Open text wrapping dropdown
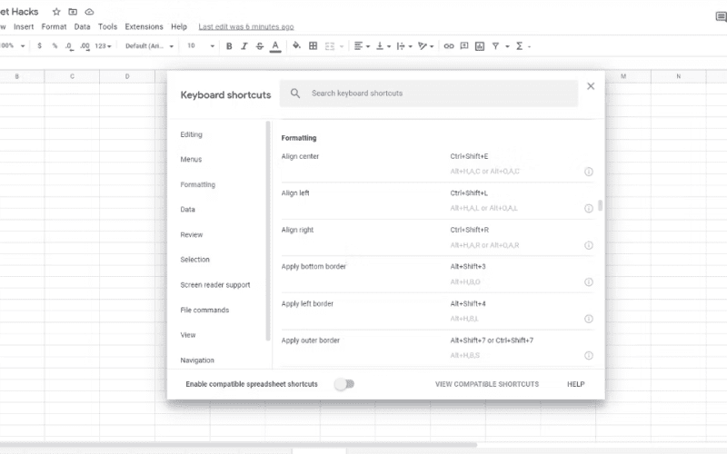Viewport: 727px width, 454px height. [404, 46]
